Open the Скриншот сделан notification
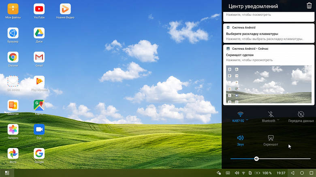The width and height of the screenshot is (316, 177). coord(269,75)
